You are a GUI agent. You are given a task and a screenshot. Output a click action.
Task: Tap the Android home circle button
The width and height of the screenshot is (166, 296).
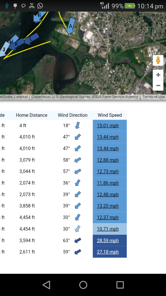tap(83, 285)
